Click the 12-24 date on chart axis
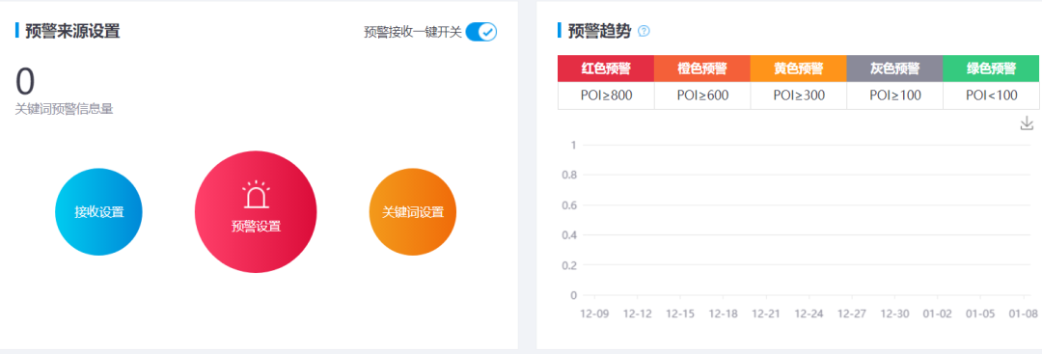The height and width of the screenshot is (354, 1042). click(809, 313)
